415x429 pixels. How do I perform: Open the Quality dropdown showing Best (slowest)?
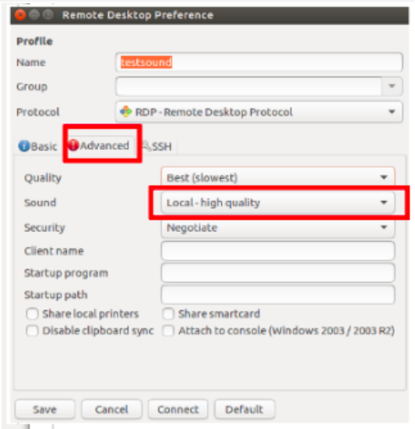pyautogui.click(x=278, y=178)
